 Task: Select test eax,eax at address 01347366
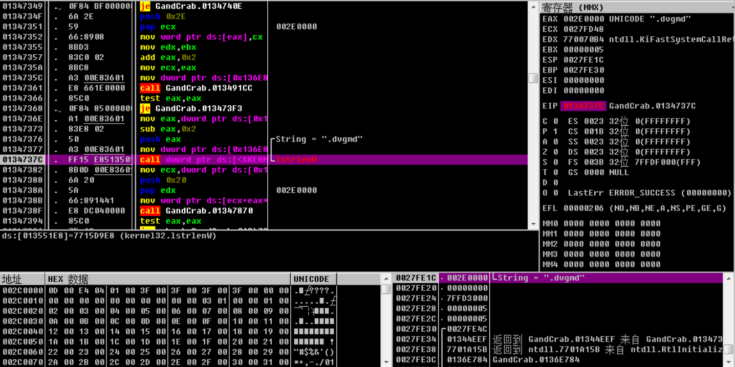click(170, 98)
